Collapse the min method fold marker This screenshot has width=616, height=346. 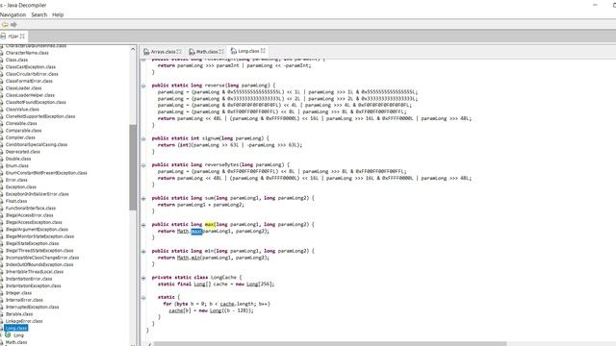(x=143, y=251)
